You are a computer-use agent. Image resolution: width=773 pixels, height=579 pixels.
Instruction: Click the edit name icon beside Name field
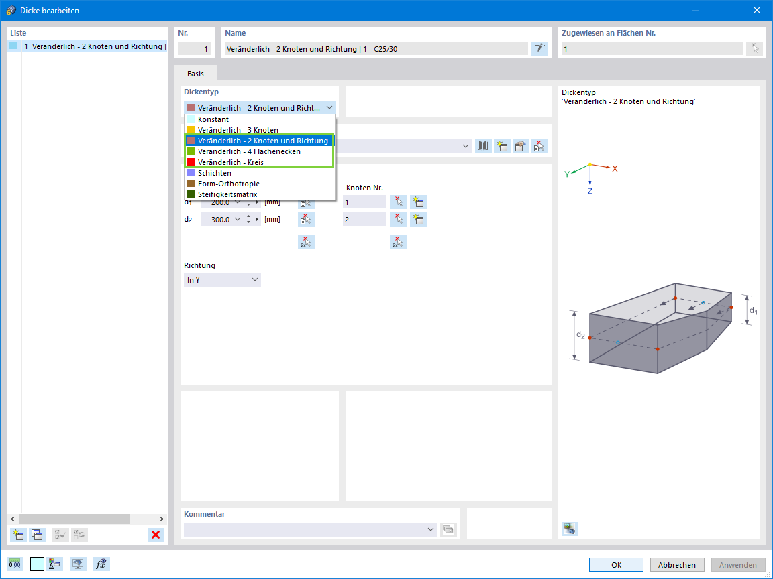click(x=539, y=48)
